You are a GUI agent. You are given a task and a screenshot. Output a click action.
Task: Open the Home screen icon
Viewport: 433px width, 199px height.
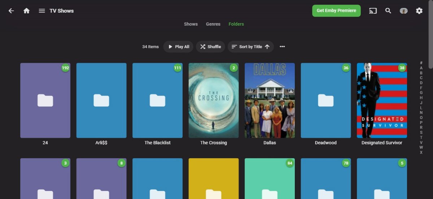tap(26, 11)
